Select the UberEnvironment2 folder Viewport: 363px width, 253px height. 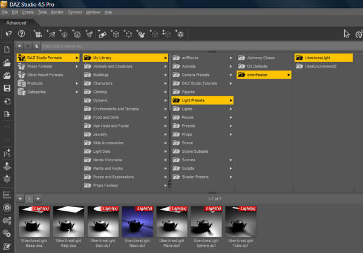324,66
